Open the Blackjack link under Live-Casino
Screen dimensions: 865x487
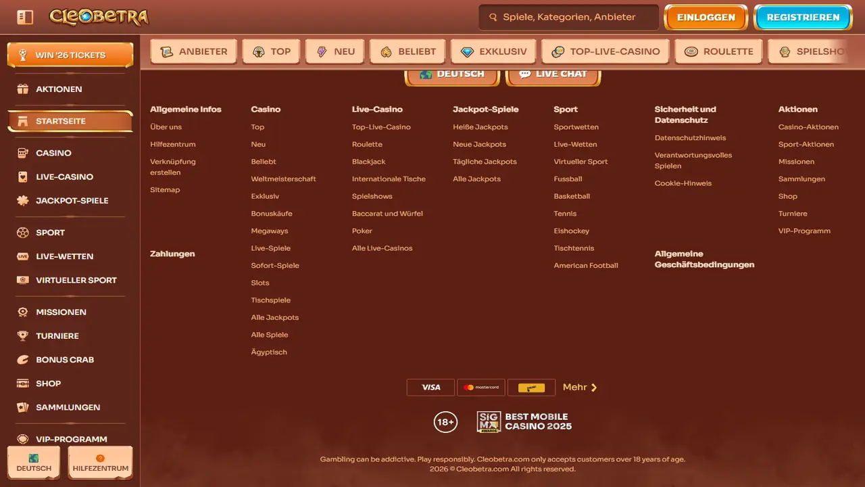[369, 162]
